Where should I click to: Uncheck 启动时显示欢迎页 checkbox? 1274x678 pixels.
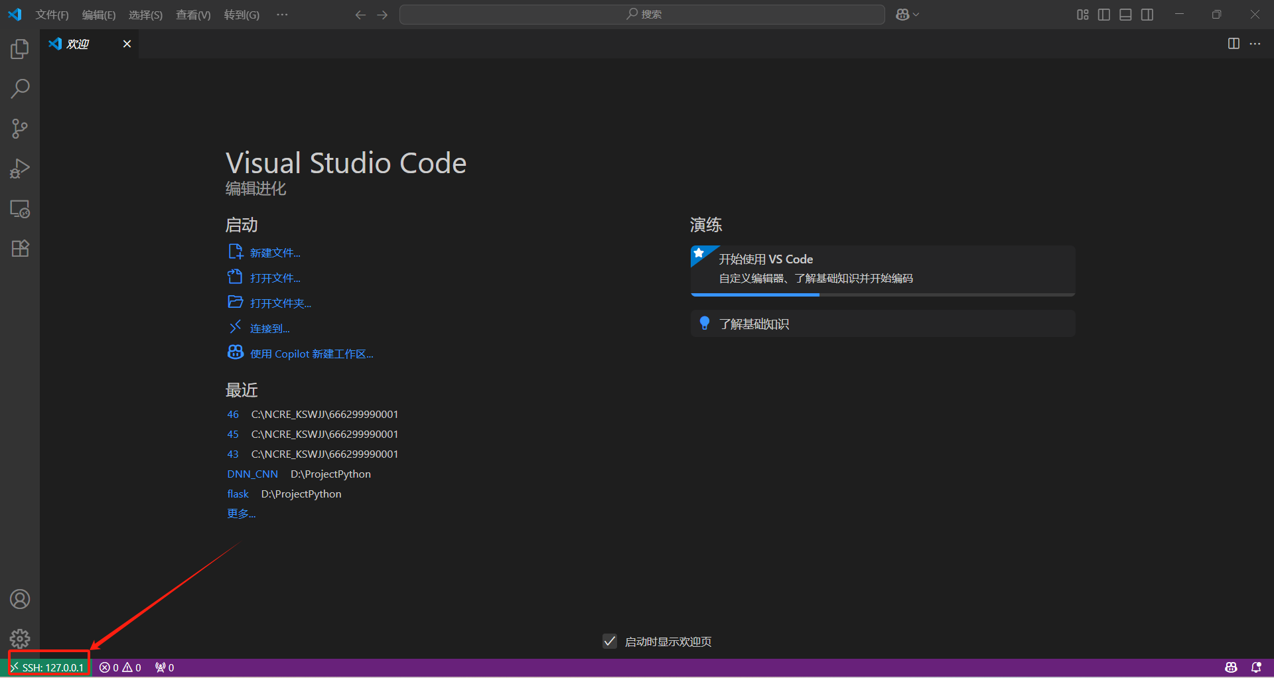tap(610, 641)
